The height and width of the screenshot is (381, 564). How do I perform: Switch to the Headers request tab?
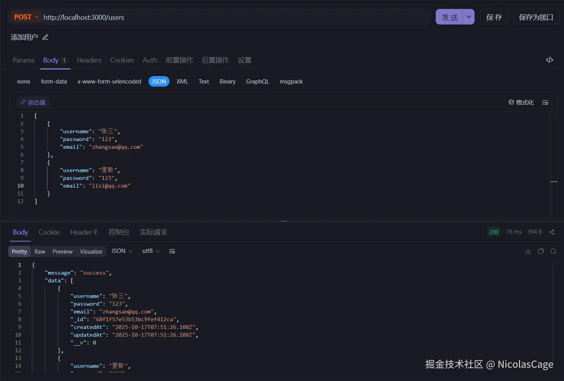point(89,60)
